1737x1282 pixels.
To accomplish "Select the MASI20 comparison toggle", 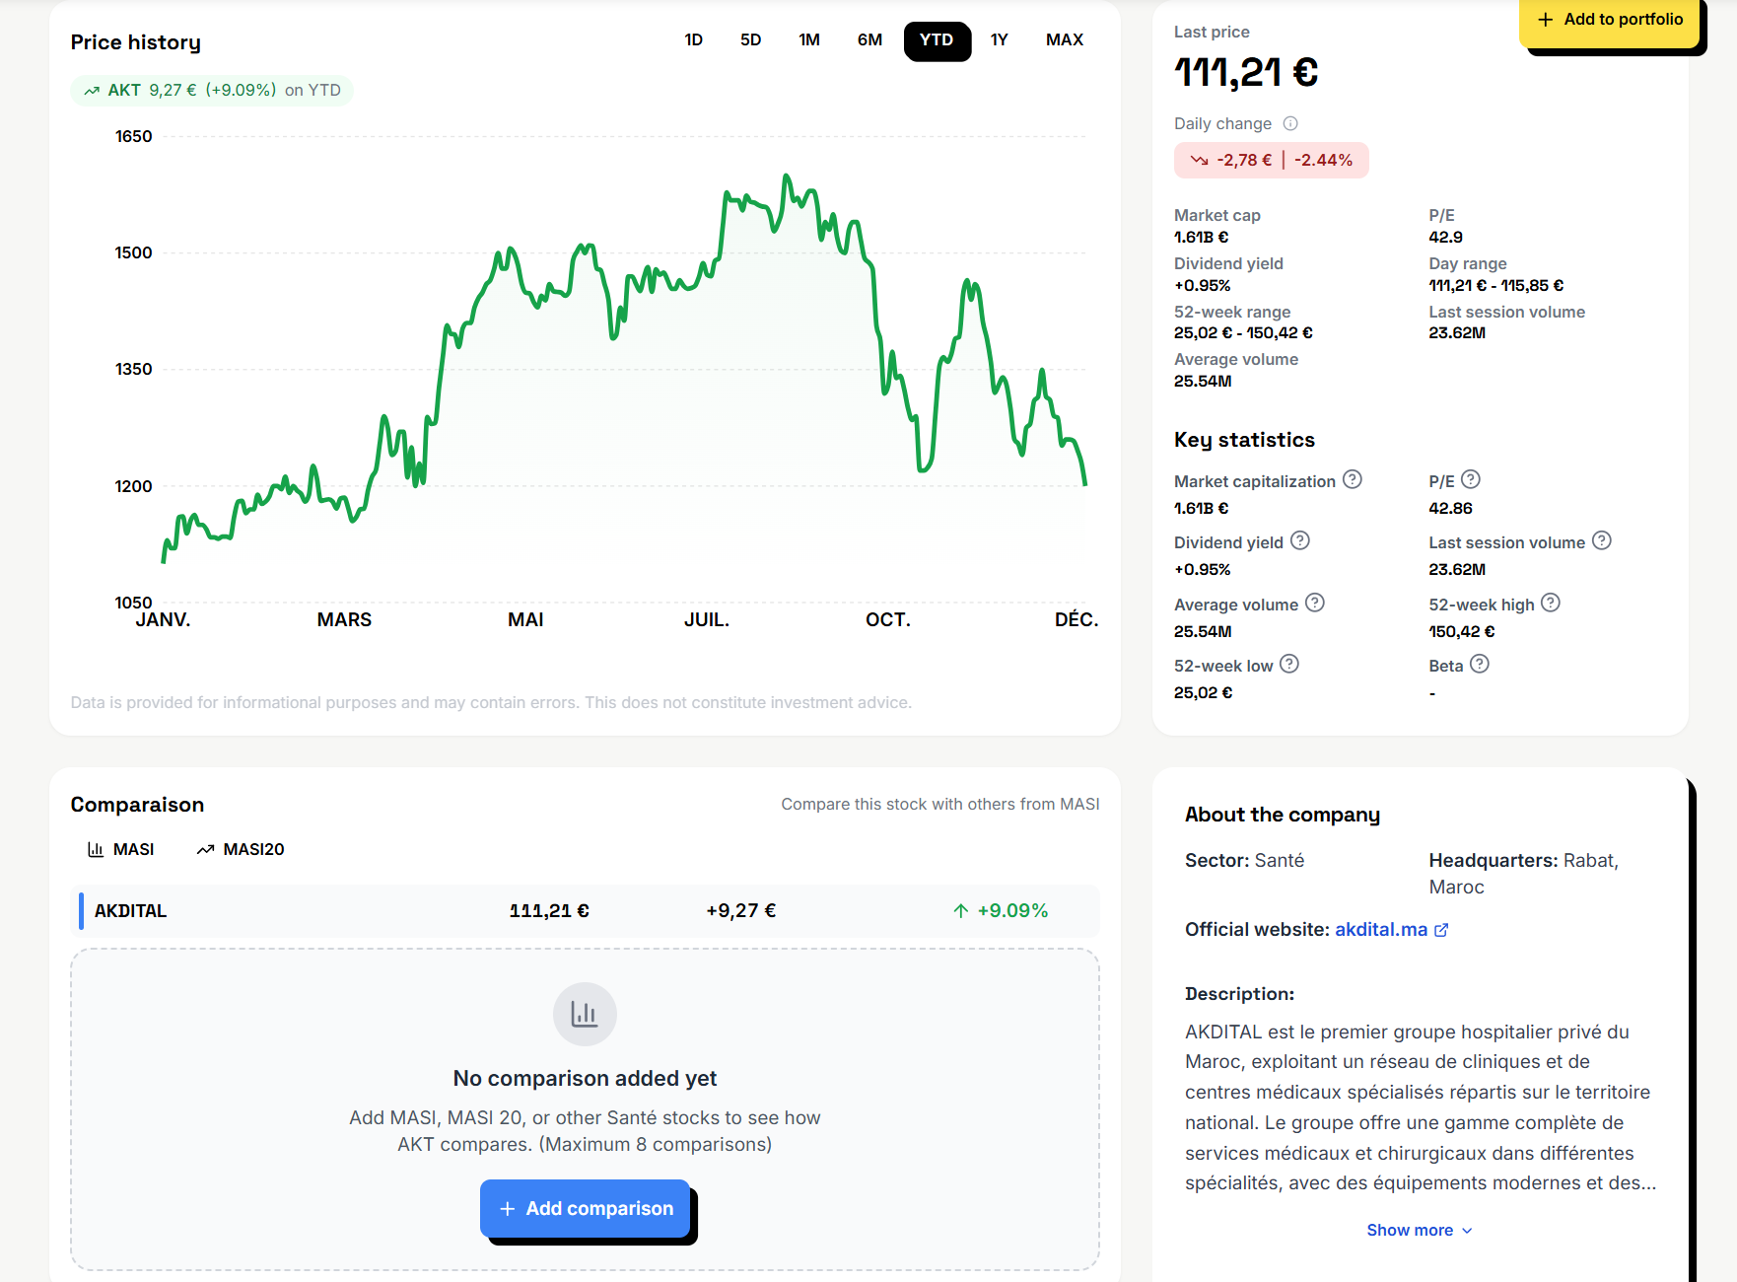I will [x=241, y=849].
